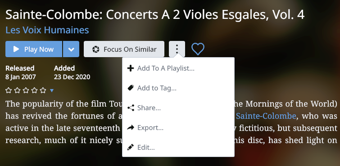Click the pencil edit icon
Viewport: 340px width, 166px height.
[x=131, y=148]
